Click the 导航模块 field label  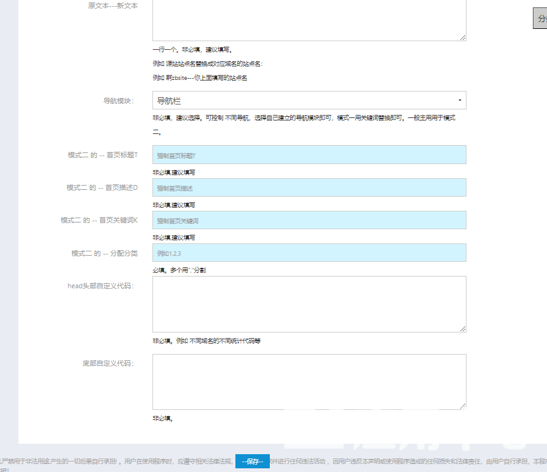coord(118,101)
